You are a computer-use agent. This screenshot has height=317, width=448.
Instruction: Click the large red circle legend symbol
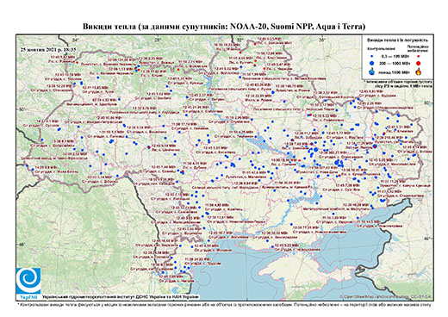[x=419, y=63]
